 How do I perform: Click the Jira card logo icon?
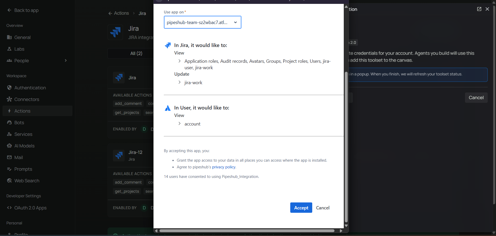coord(119,77)
